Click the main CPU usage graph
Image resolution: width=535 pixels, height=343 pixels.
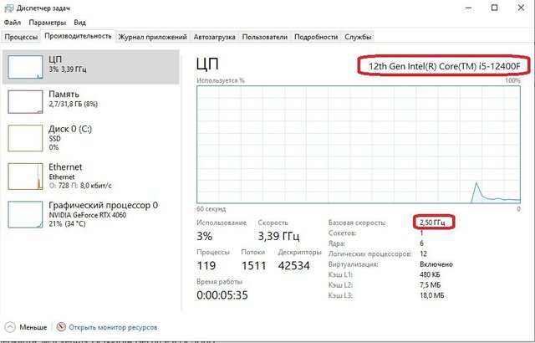click(359, 144)
